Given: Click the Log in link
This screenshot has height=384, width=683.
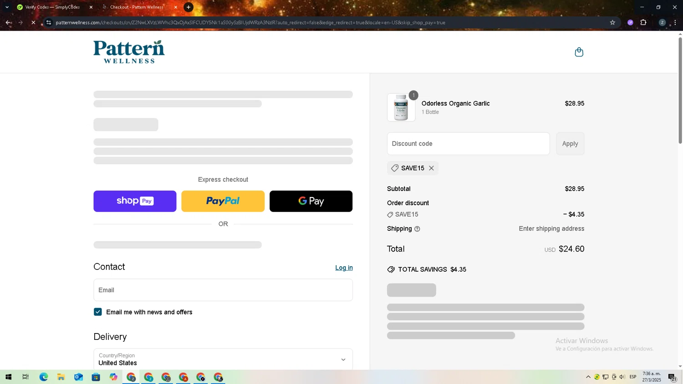Looking at the screenshot, I should click(x=344, y=268).
